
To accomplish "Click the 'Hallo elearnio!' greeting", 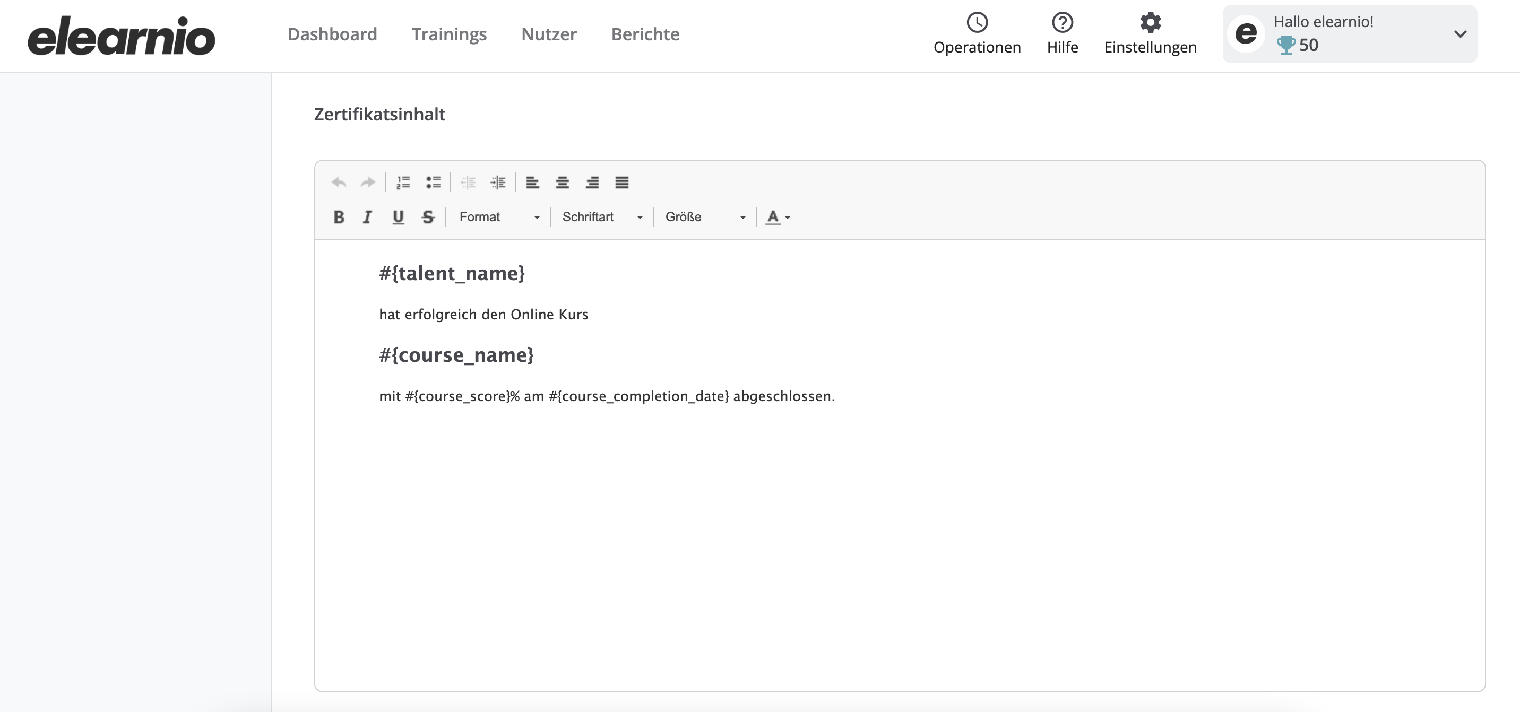I will pyautogui.click(x=1323, y=22).
